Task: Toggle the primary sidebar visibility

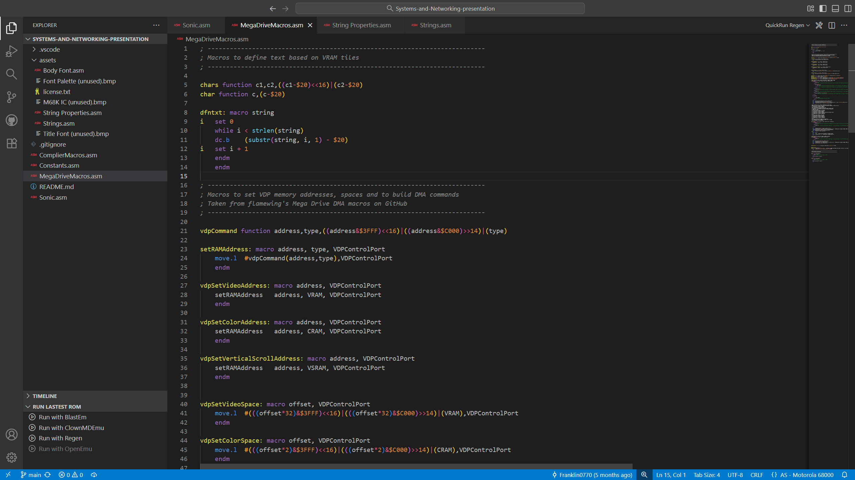Action: (823, 8)
